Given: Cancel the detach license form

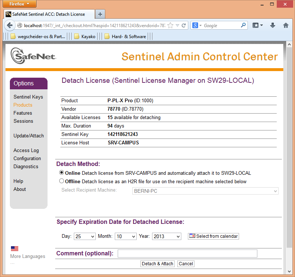Looking at the screenshot, I should coord(186,263).
